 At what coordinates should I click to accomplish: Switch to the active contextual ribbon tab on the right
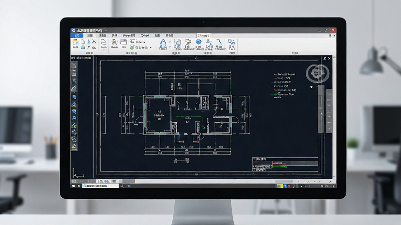(204, 36)
